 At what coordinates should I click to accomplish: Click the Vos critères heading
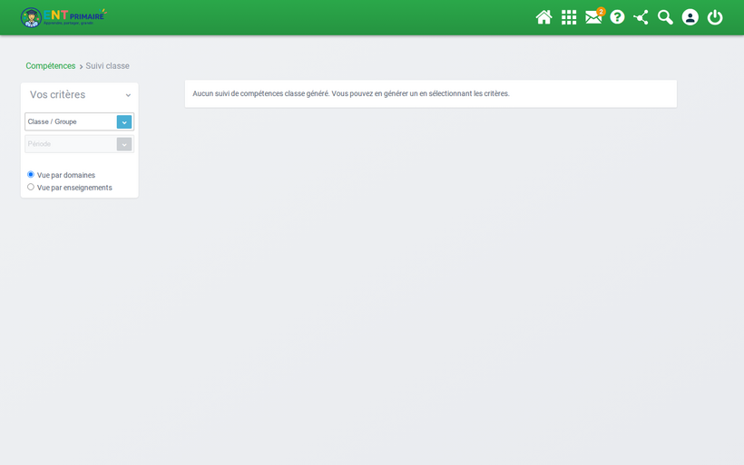point(57,95)
